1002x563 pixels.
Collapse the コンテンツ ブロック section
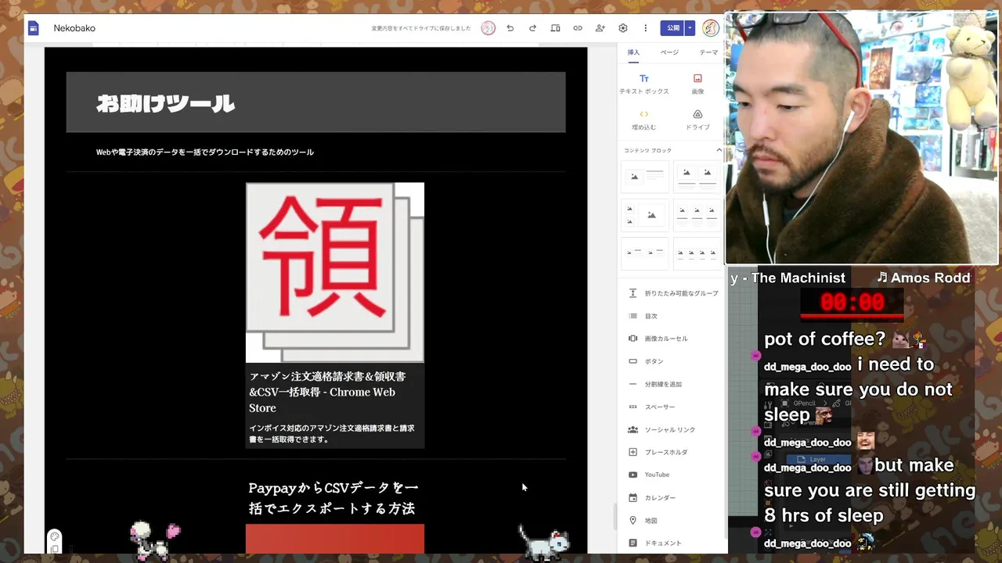[x=719, y=150]
